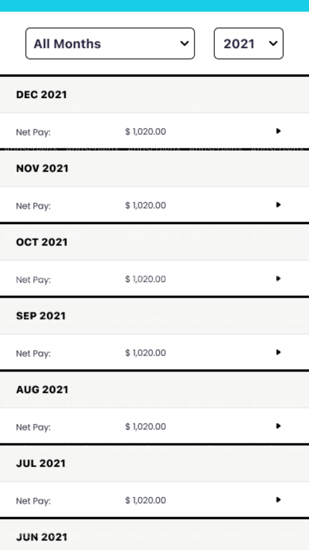Click December's net pay amount $1,020.00
This screenshot has height=550, width=309.
click(x=146, y=132)
